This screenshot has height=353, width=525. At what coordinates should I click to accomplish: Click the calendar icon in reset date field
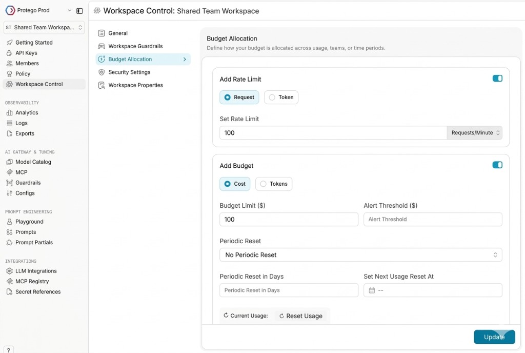(372, 290)
